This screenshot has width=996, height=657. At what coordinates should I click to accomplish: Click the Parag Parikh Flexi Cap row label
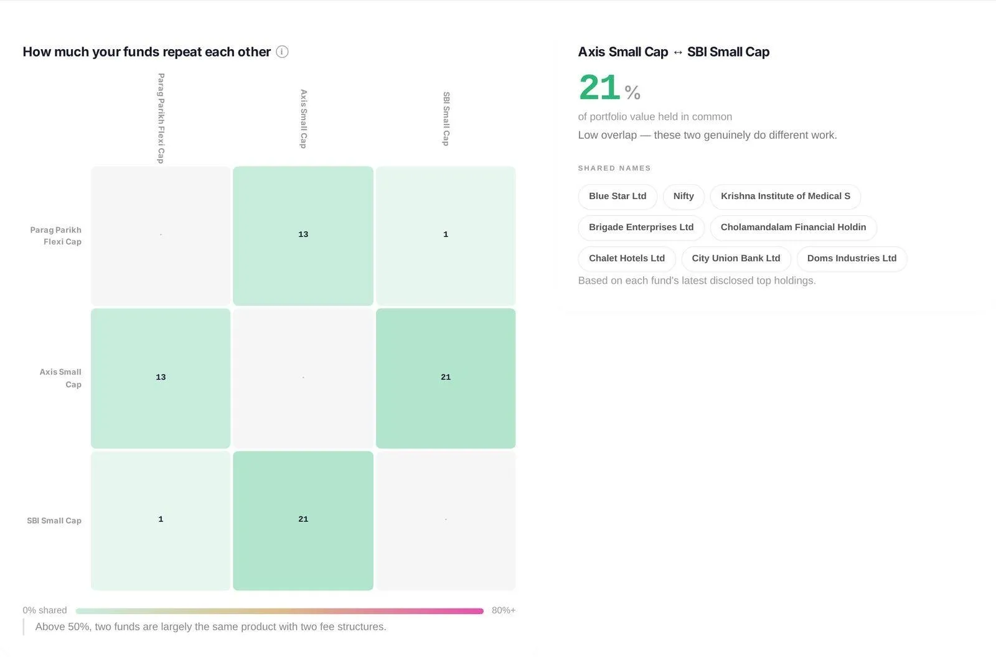tap(56, 236)
